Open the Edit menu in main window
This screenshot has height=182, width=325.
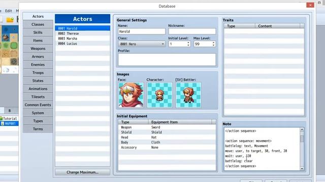tap(9, 11)
